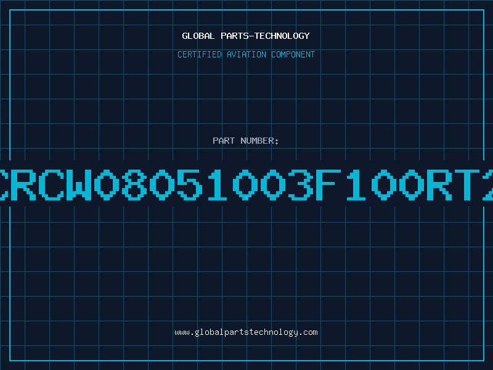Select the word AVIATION in the subtitle
Image resolution: width=493 pixels, height=370 pixels.
(246, 54)
